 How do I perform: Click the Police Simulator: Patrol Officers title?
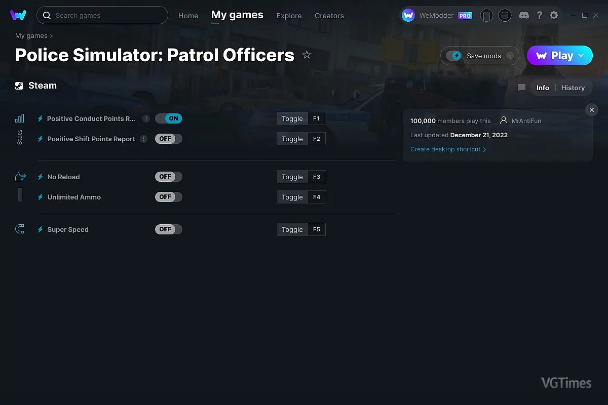tap(155, 55)
